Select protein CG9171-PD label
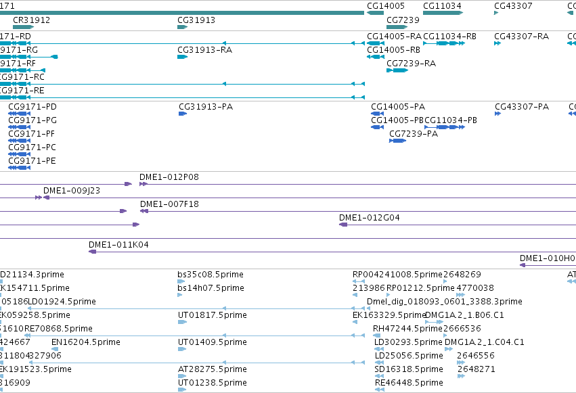576x393 pixels. coord(32,107)
